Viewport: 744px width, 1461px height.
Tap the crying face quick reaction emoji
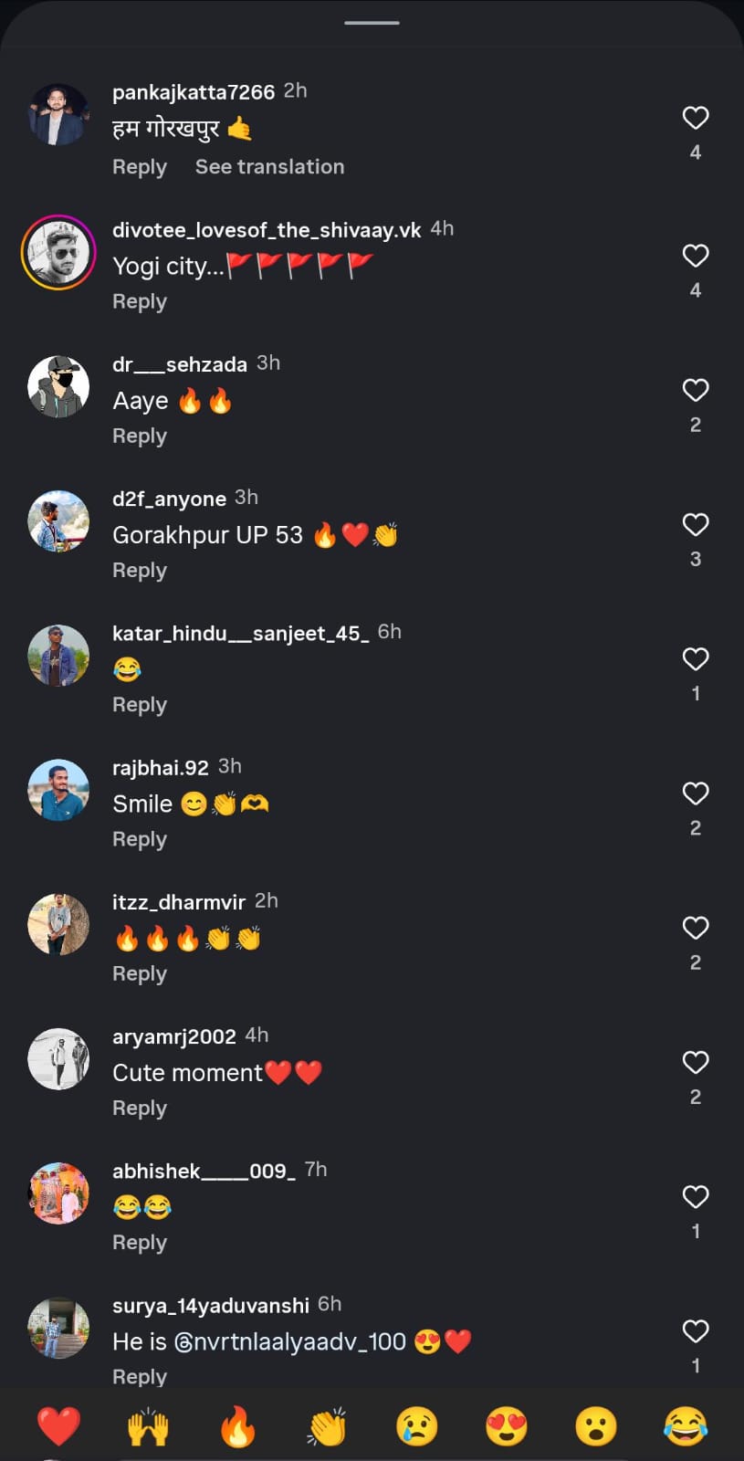tap(416, 1426)
